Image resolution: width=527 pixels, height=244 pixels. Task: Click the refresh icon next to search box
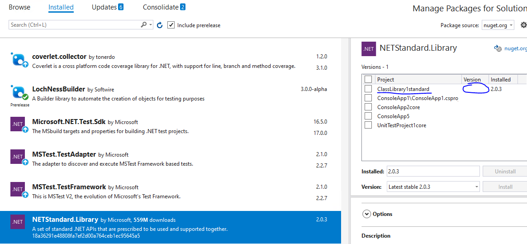[160, 25]
